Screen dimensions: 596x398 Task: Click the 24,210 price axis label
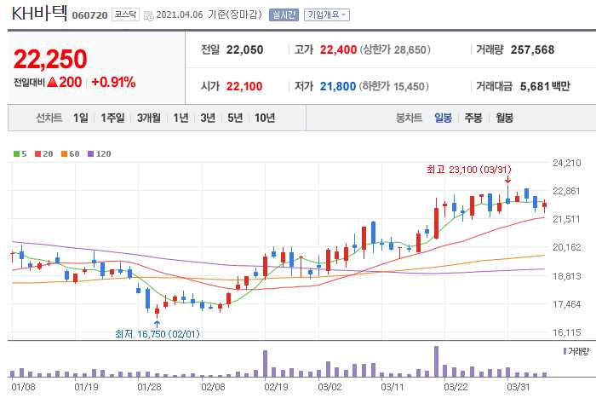pos(566,164)
